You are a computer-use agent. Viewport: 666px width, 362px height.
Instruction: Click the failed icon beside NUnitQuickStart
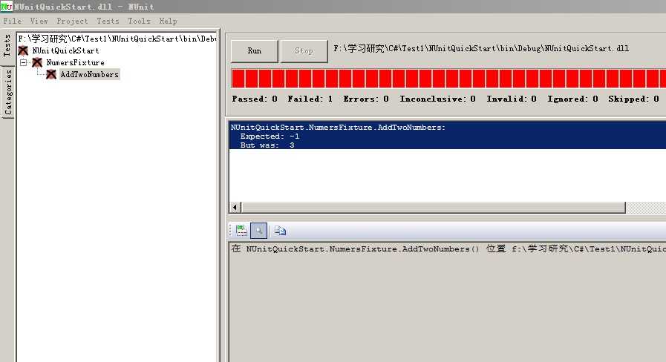[x=23, y=51]
